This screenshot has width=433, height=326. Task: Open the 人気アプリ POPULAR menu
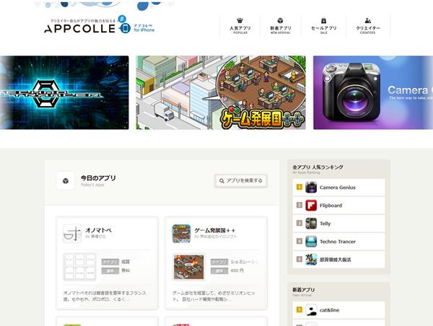click(x=240, y=26)
